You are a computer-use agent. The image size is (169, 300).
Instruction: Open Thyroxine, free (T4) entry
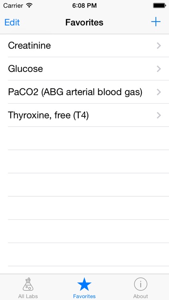tap(85, 115)
